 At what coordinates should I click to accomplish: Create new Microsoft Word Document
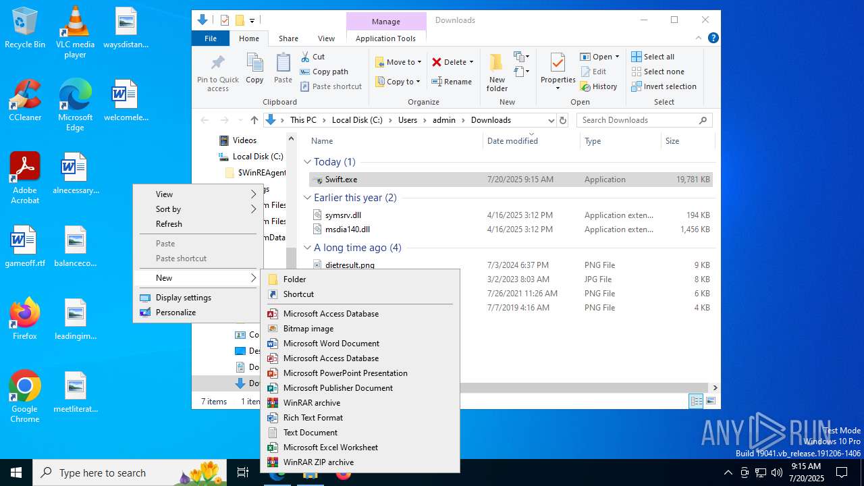tap(360, 344)
